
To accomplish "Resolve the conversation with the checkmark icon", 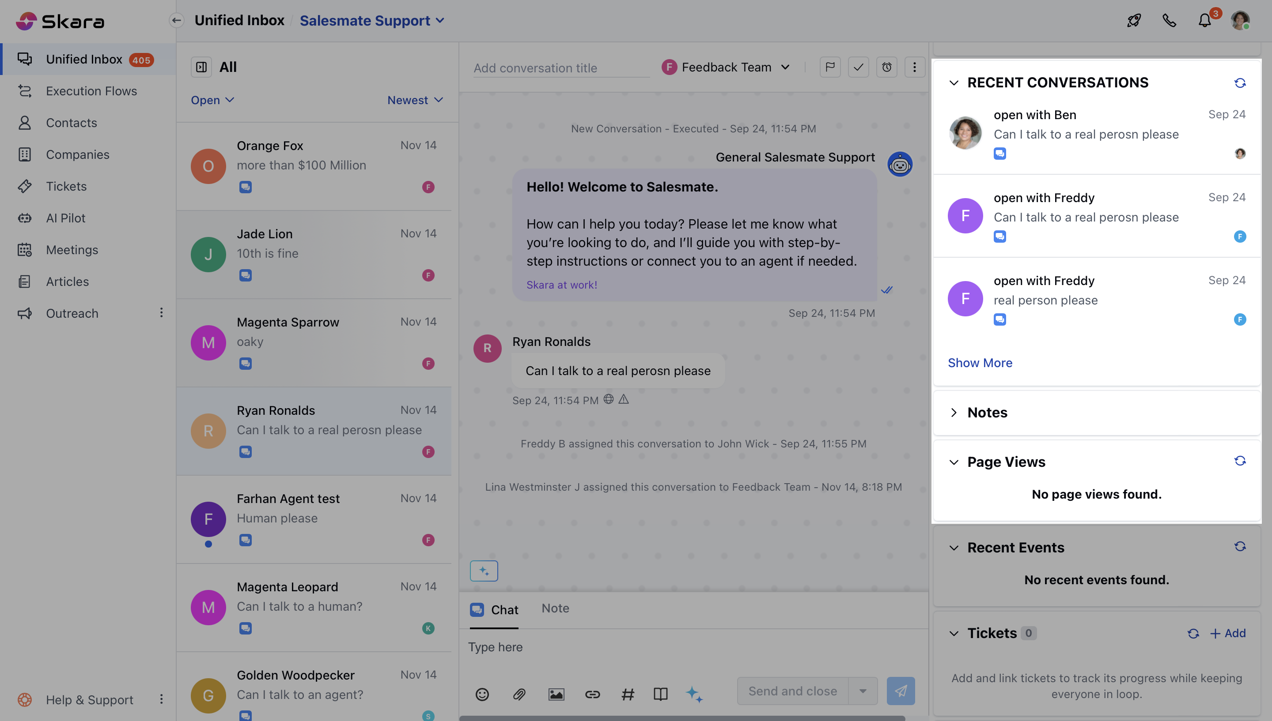I will click(858, 67).
